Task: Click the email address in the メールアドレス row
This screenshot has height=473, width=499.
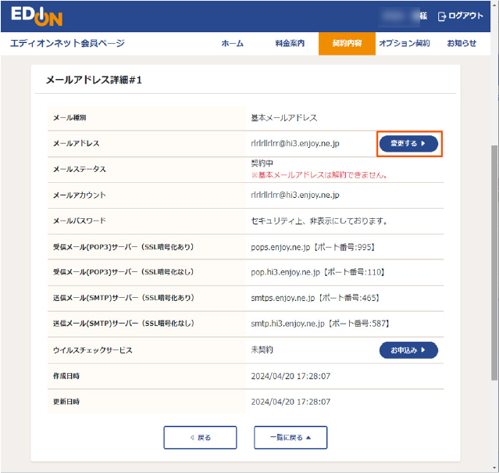Action: click(x=305, y=144)
